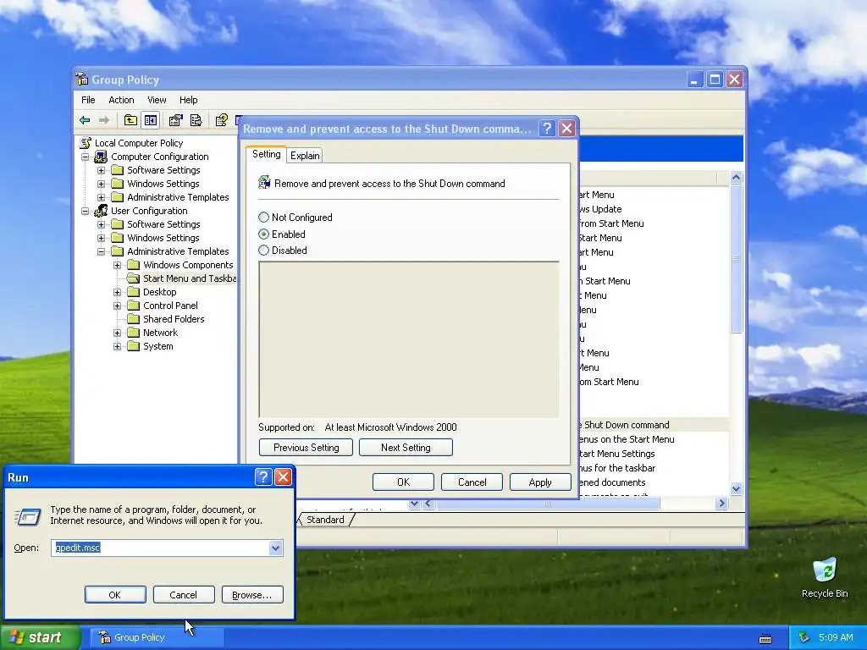
Task: Click Cancel in the Run dialog
Action: coord(184,595)
